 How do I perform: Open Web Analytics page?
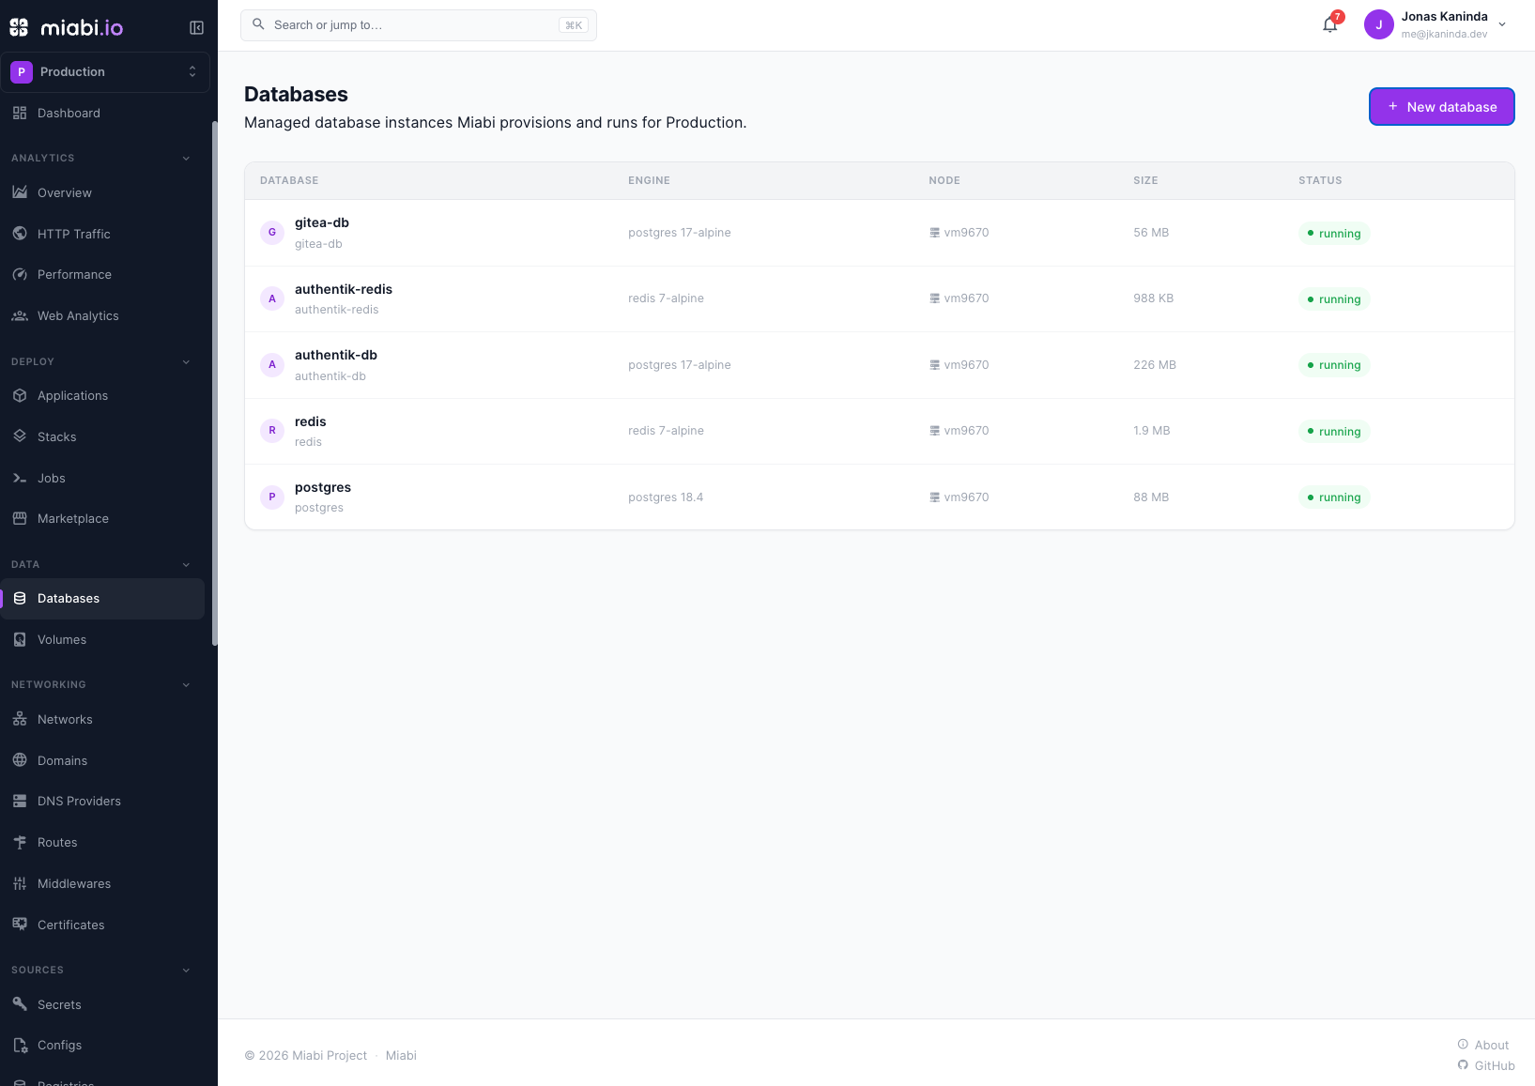tap(102, 316)
